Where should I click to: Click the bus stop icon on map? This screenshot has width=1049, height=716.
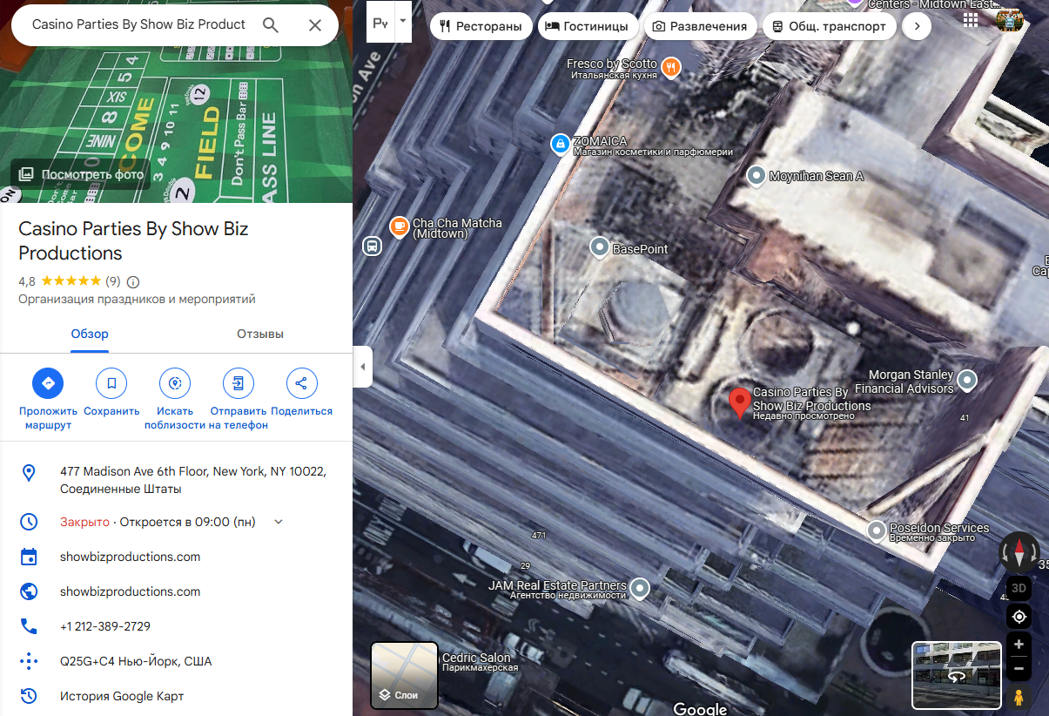point(372,247)
